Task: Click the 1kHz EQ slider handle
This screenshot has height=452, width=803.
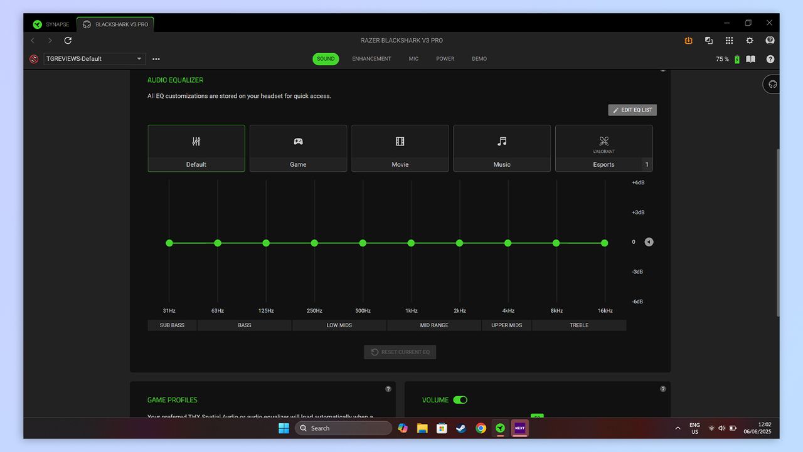Action: coord(411,243)
